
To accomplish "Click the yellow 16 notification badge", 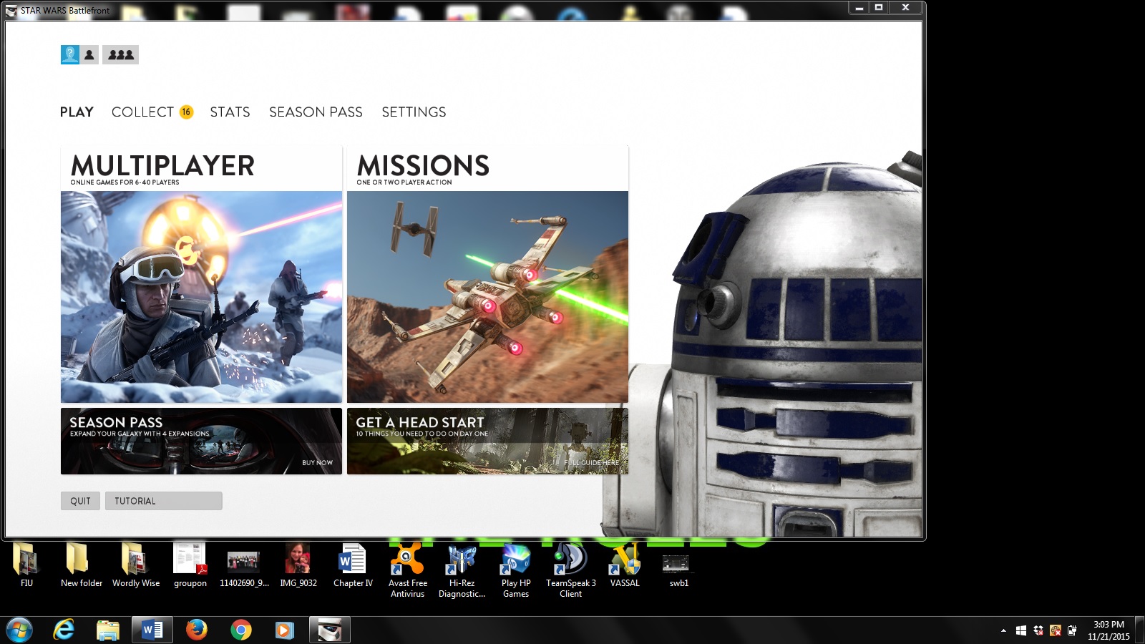I will coord(186,112).
